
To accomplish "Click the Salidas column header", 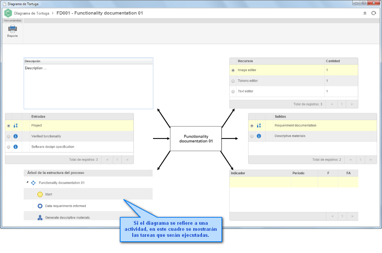I will pyautogui.click(x=324, y=116).
